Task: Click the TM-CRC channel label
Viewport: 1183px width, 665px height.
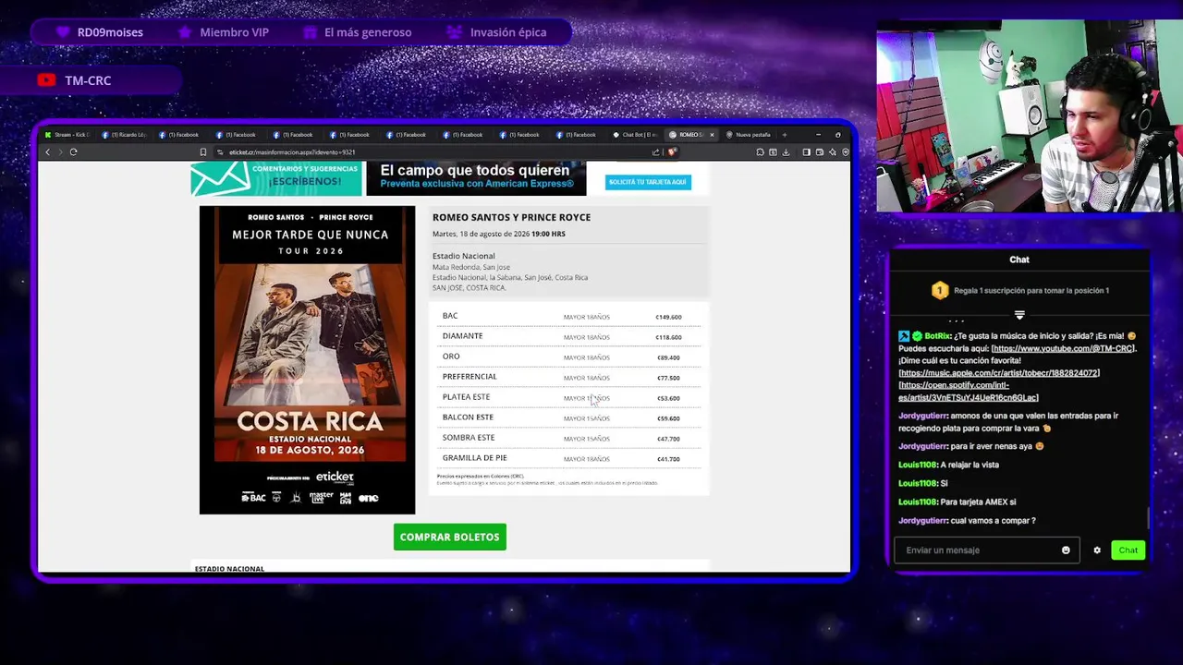Action: tap(88, 80)
